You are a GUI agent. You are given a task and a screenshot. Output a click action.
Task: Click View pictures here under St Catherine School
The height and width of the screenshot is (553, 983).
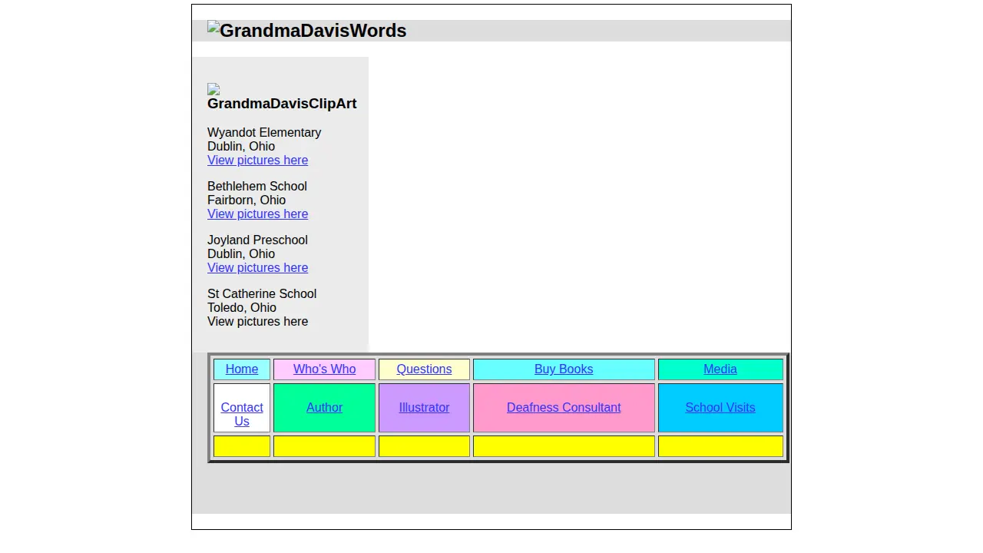257,322
